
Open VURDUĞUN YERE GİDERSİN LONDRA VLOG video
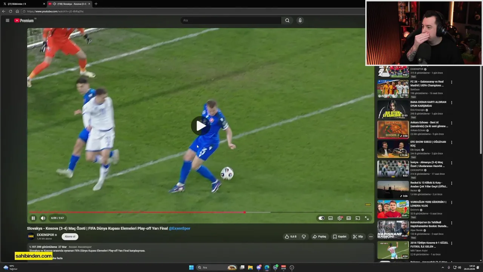(x=428, y=204)
